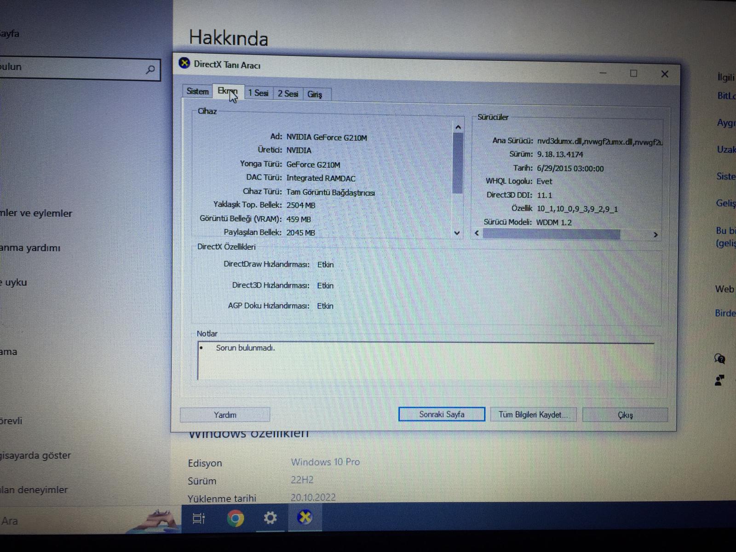Image resolution: width=736 pixels, height=552 pixels.
Task: Click the '2504 MB' total memory value
Action: pos(301,205)
